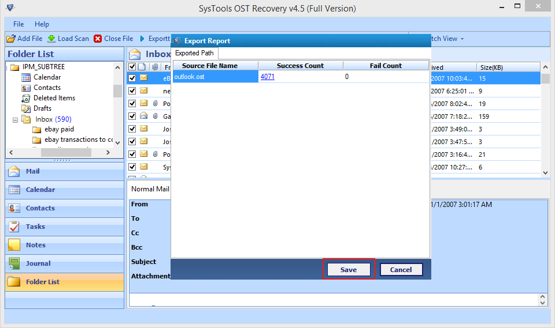The height and width of the screenshot is (328, 555).
Task: Open Mail view from navigation pane
Action: [64, 171]
